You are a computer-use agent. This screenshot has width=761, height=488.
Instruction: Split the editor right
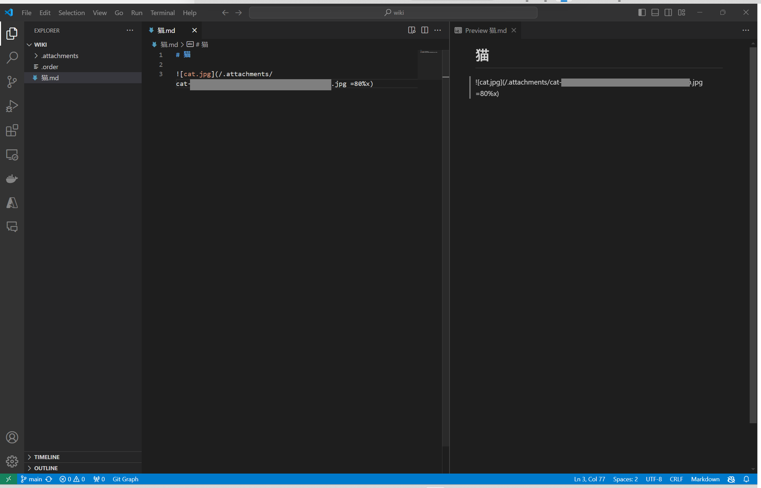pos(425,30)
